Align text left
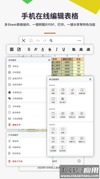This screenshot has width=100, height=179. 74,49
